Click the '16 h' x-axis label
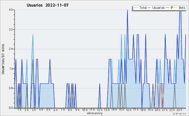Viewport: 189px width, 116px height. click(x=129, y=110)
